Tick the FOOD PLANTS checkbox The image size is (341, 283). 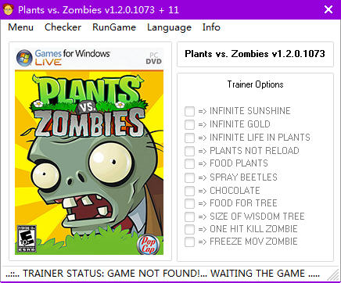tap(189, 163)
